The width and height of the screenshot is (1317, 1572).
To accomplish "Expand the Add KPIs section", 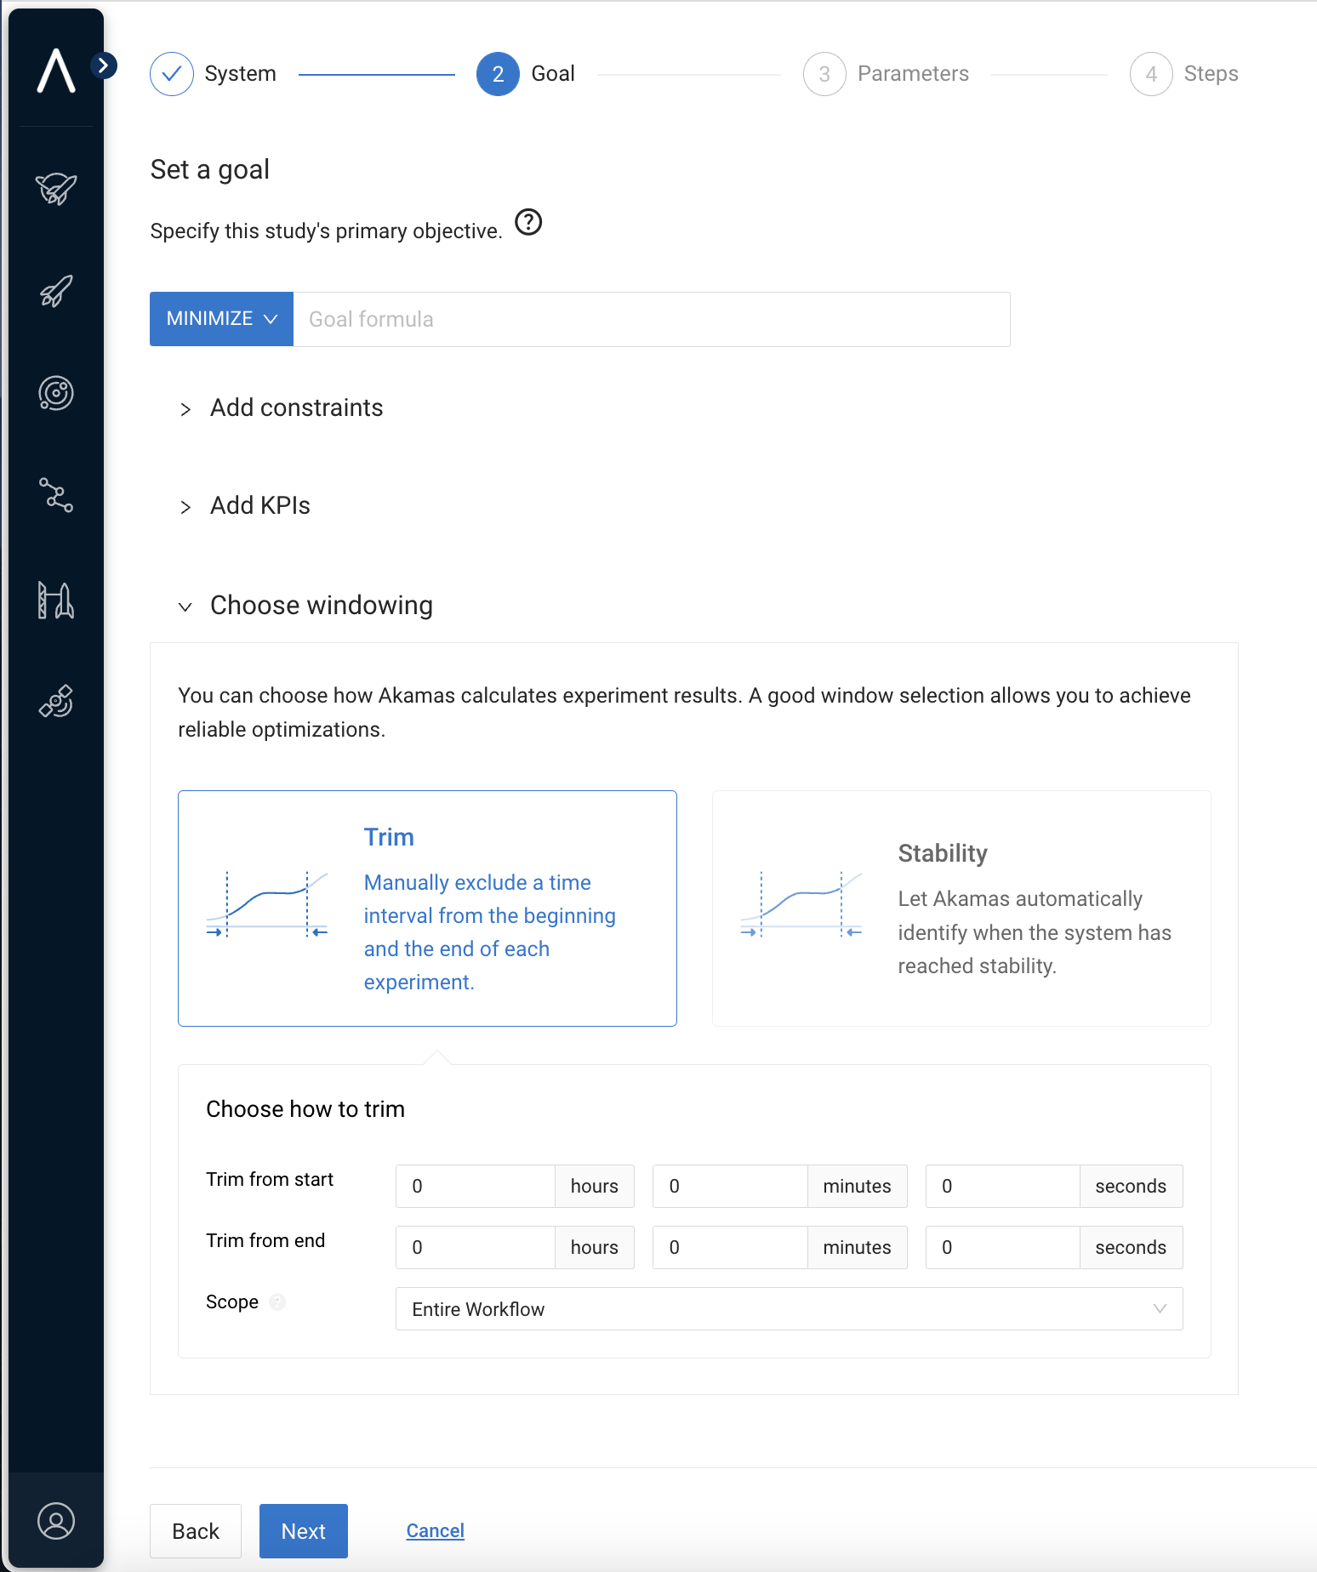I will click(x=259, y=506).
